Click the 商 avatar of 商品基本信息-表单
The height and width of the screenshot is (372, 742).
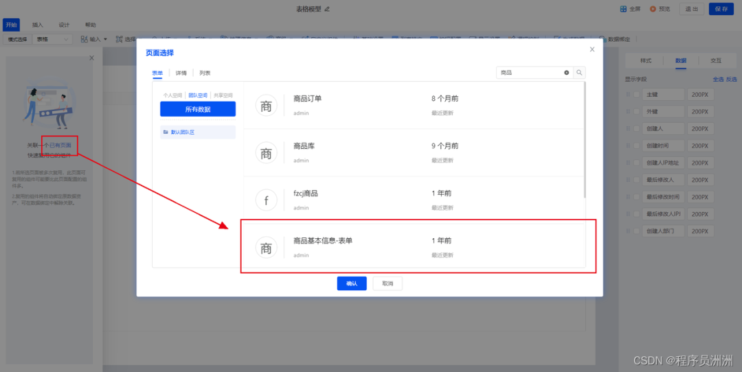(x=266, y=247)
